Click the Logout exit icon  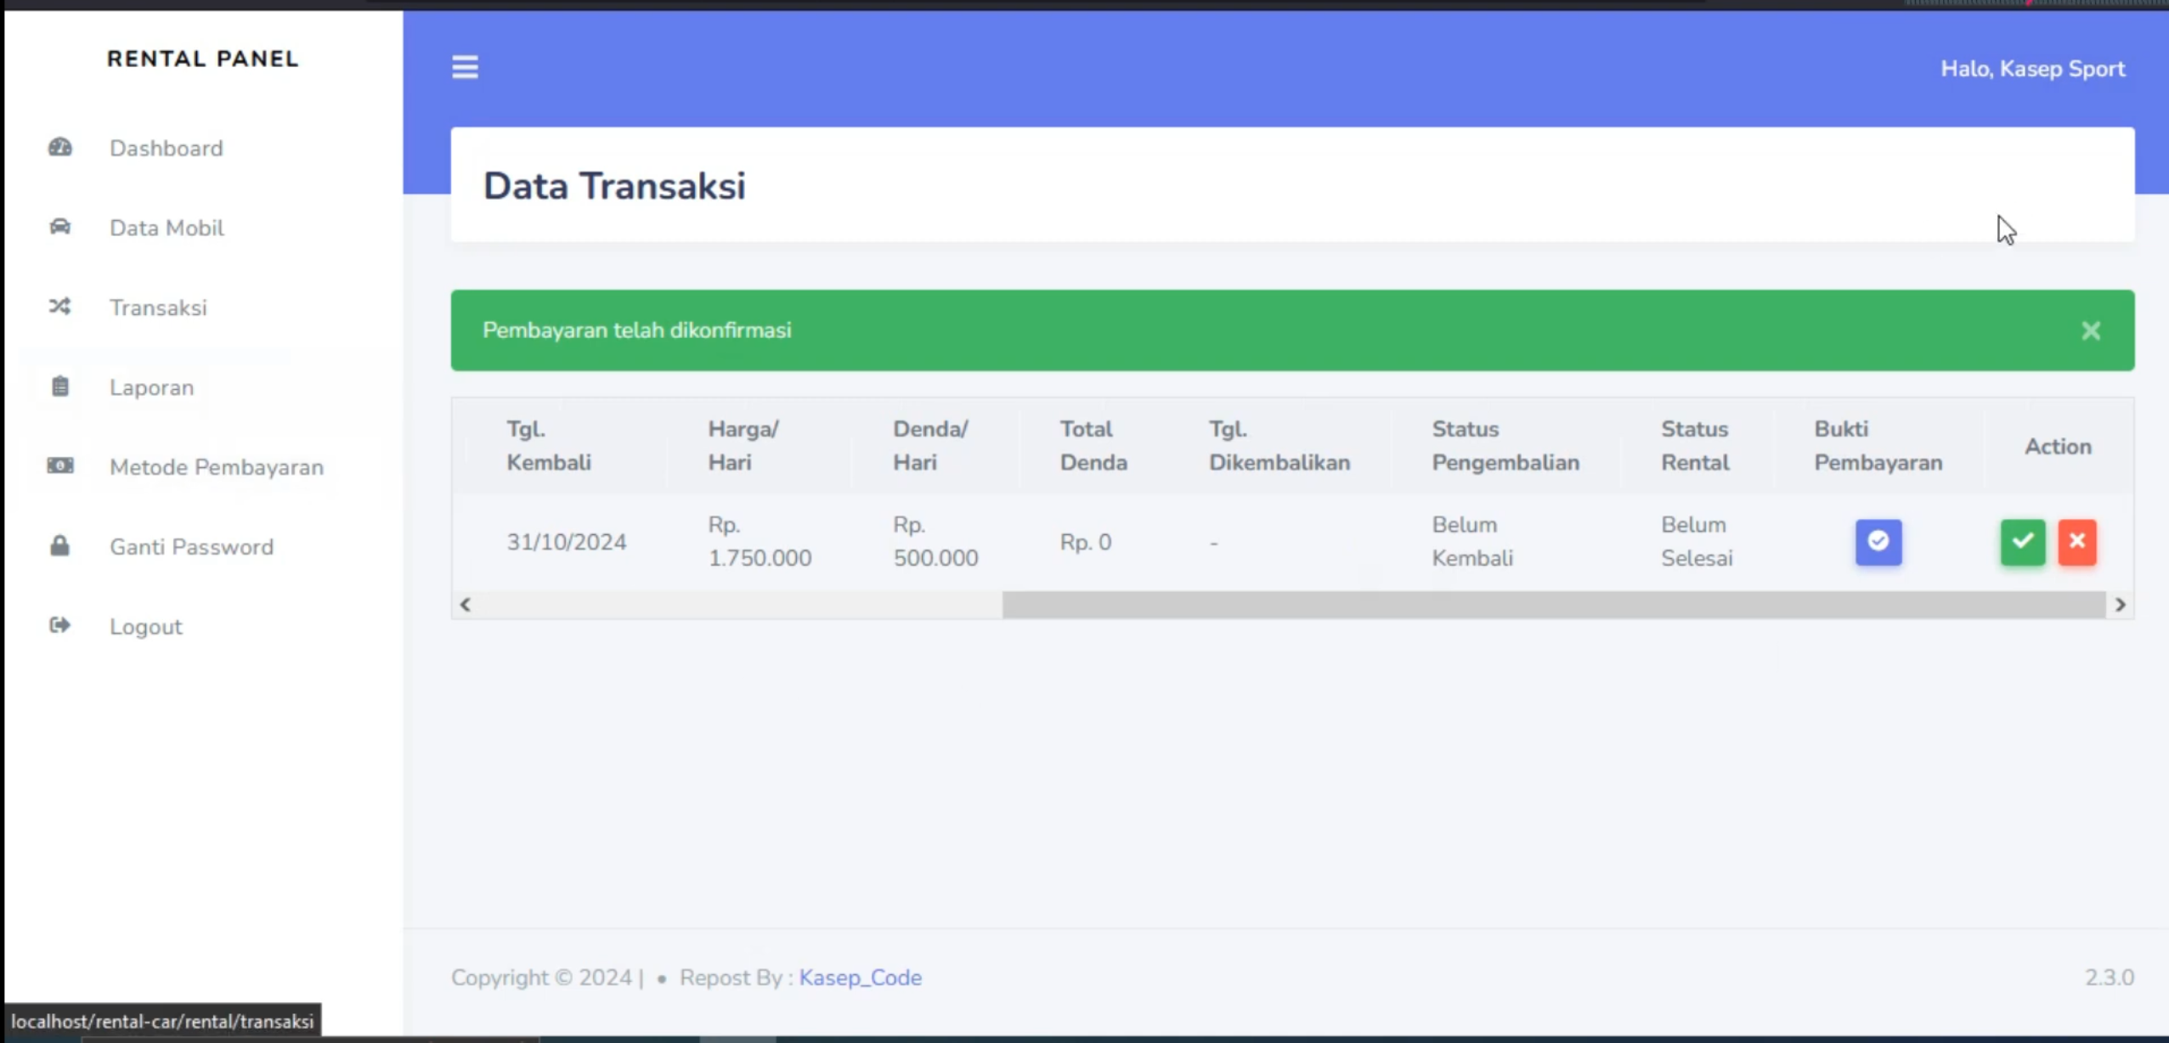coord(60,626)
